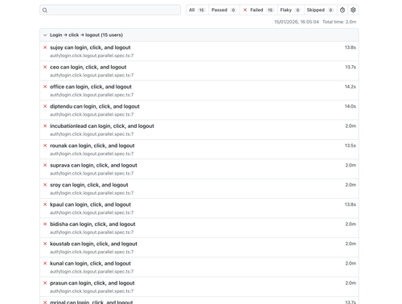Click failed X icon beside diptendu test
This screenshot has width=402, height=304.
tap(45, 106)
